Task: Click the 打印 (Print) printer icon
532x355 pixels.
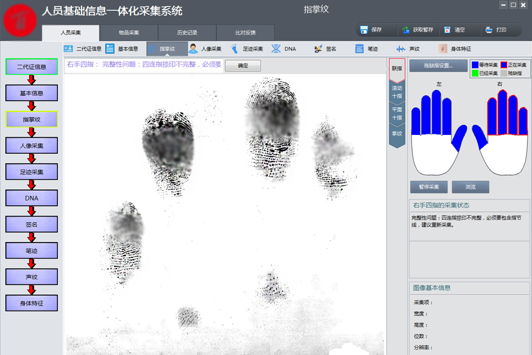Action: tap(489, 30)
